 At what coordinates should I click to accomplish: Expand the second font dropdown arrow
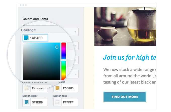pyautogui.click(x=75, y=46)
